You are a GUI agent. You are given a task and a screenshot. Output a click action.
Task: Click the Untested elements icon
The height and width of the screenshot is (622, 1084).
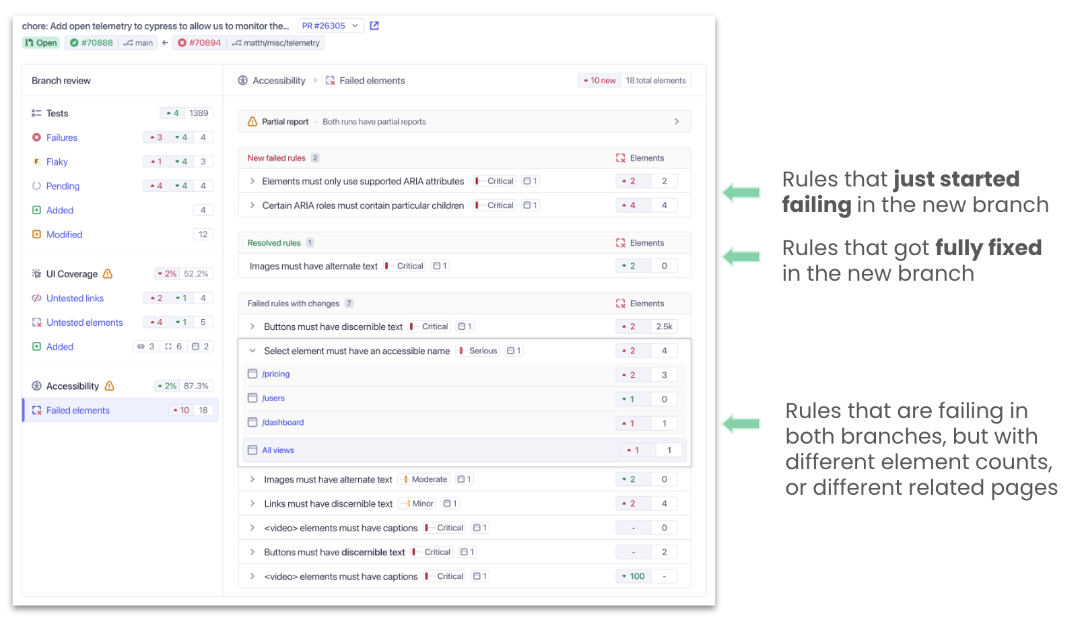coord(37,322)
